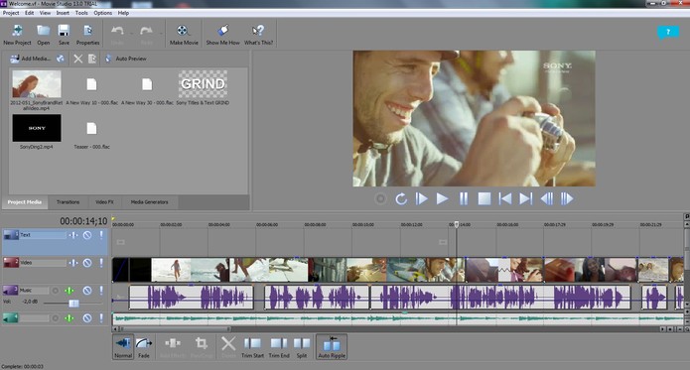Select the Sony Titles & Text GRIND thumbnail

tap(203, 84)
